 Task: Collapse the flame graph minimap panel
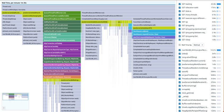(4, 108)
